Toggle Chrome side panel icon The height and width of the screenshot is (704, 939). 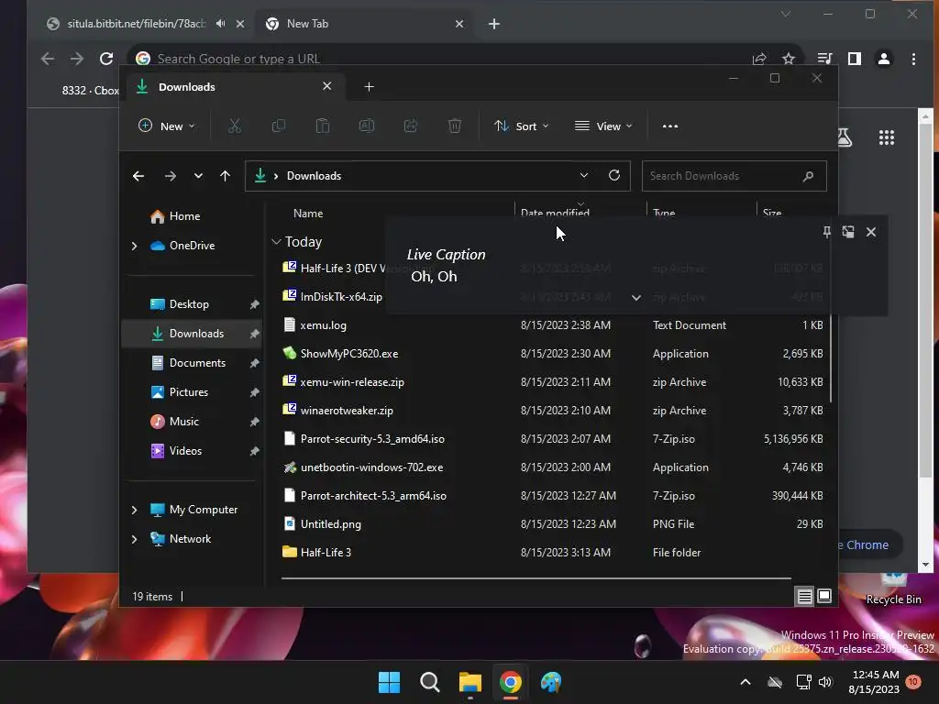tap(855, 59)
